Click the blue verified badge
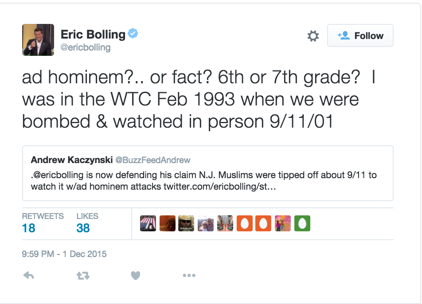Screen dimensions: 422x304 click(133, 33)
